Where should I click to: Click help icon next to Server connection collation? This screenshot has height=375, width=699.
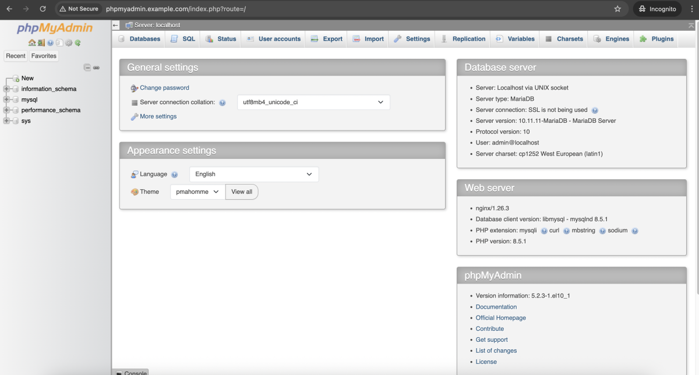point(223,102)
